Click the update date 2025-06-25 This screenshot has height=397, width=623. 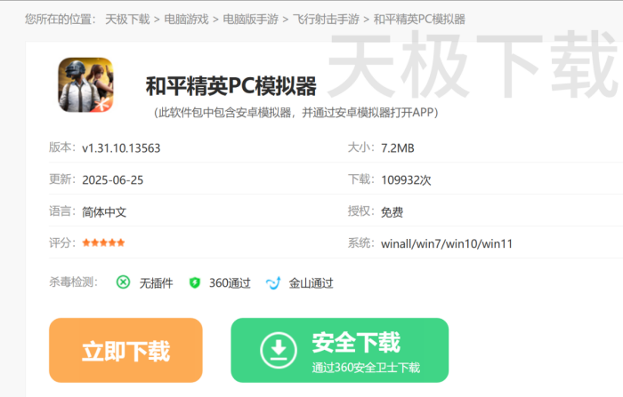click(x=112, y=180)
